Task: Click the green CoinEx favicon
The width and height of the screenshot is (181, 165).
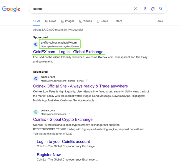Action: (x=36, y=112)
